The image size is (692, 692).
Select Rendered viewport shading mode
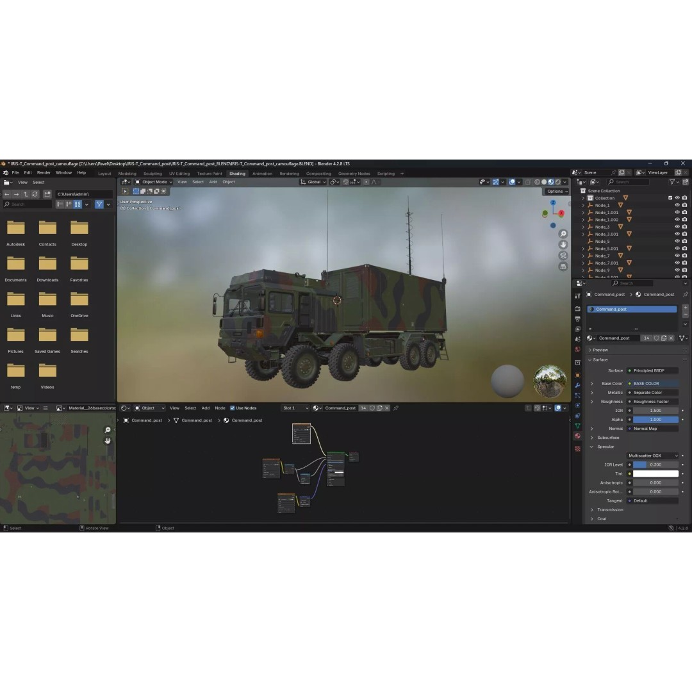tap(558, 182)
